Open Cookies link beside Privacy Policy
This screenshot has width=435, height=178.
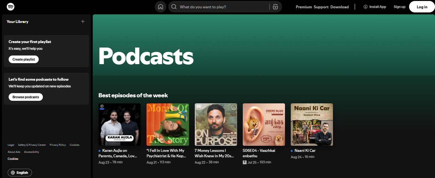tap(75, 145)
